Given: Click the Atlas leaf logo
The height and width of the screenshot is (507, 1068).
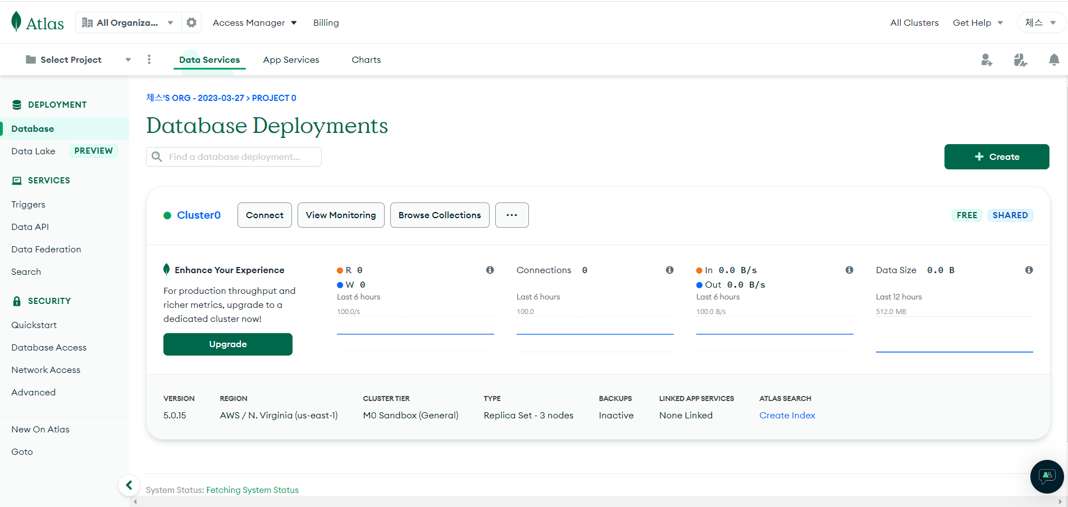Looking at the screenshot, I should click(37, 22).
